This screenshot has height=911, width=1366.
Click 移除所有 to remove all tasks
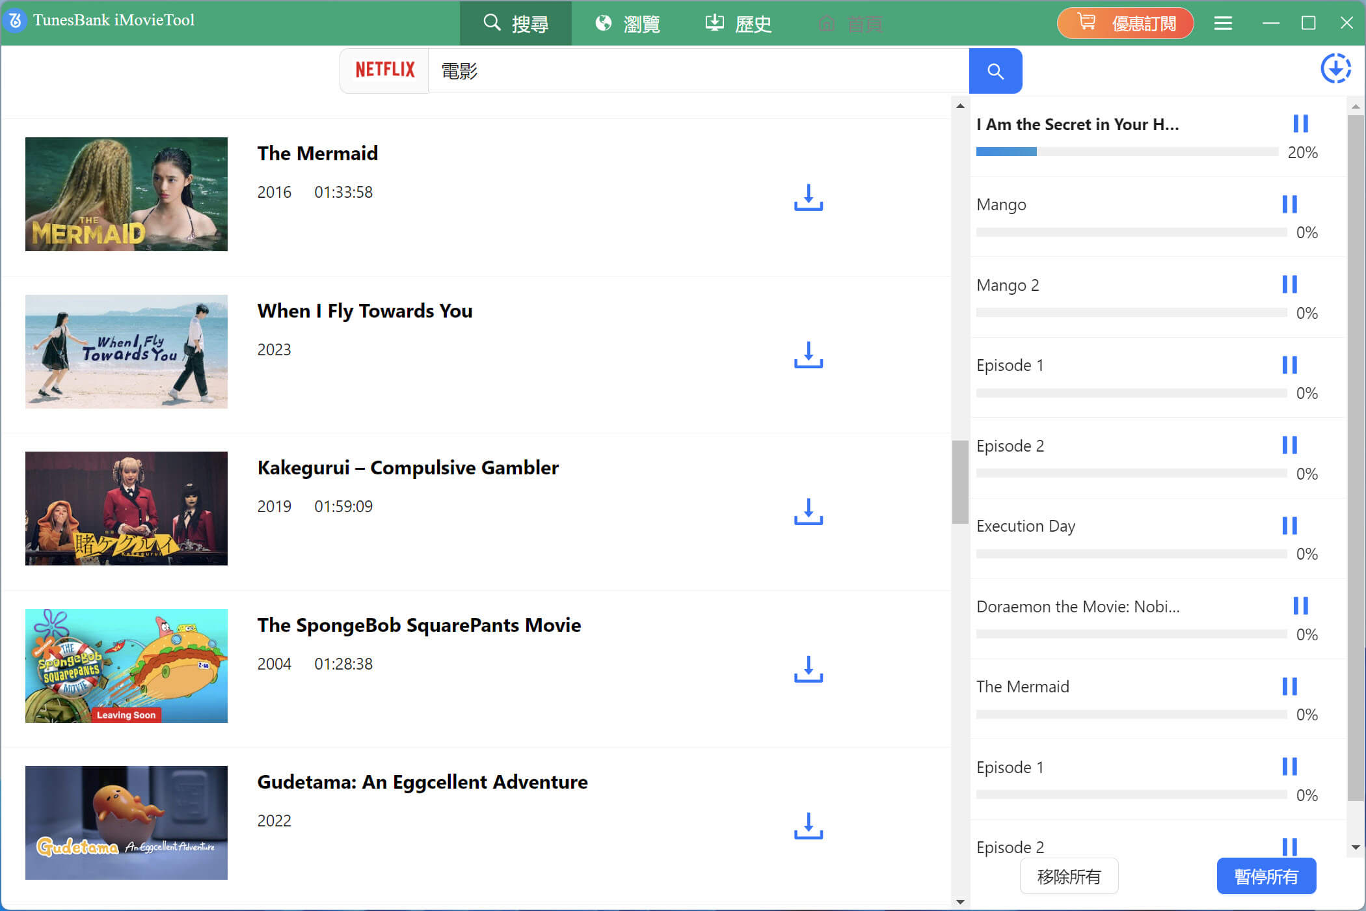(1069, 876)
